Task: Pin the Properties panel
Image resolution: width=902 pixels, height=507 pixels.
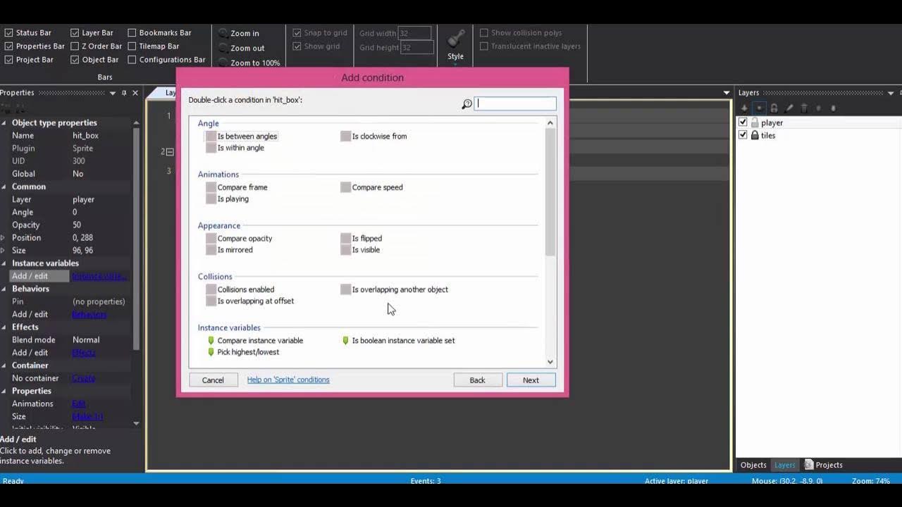Action: (124, 93)
